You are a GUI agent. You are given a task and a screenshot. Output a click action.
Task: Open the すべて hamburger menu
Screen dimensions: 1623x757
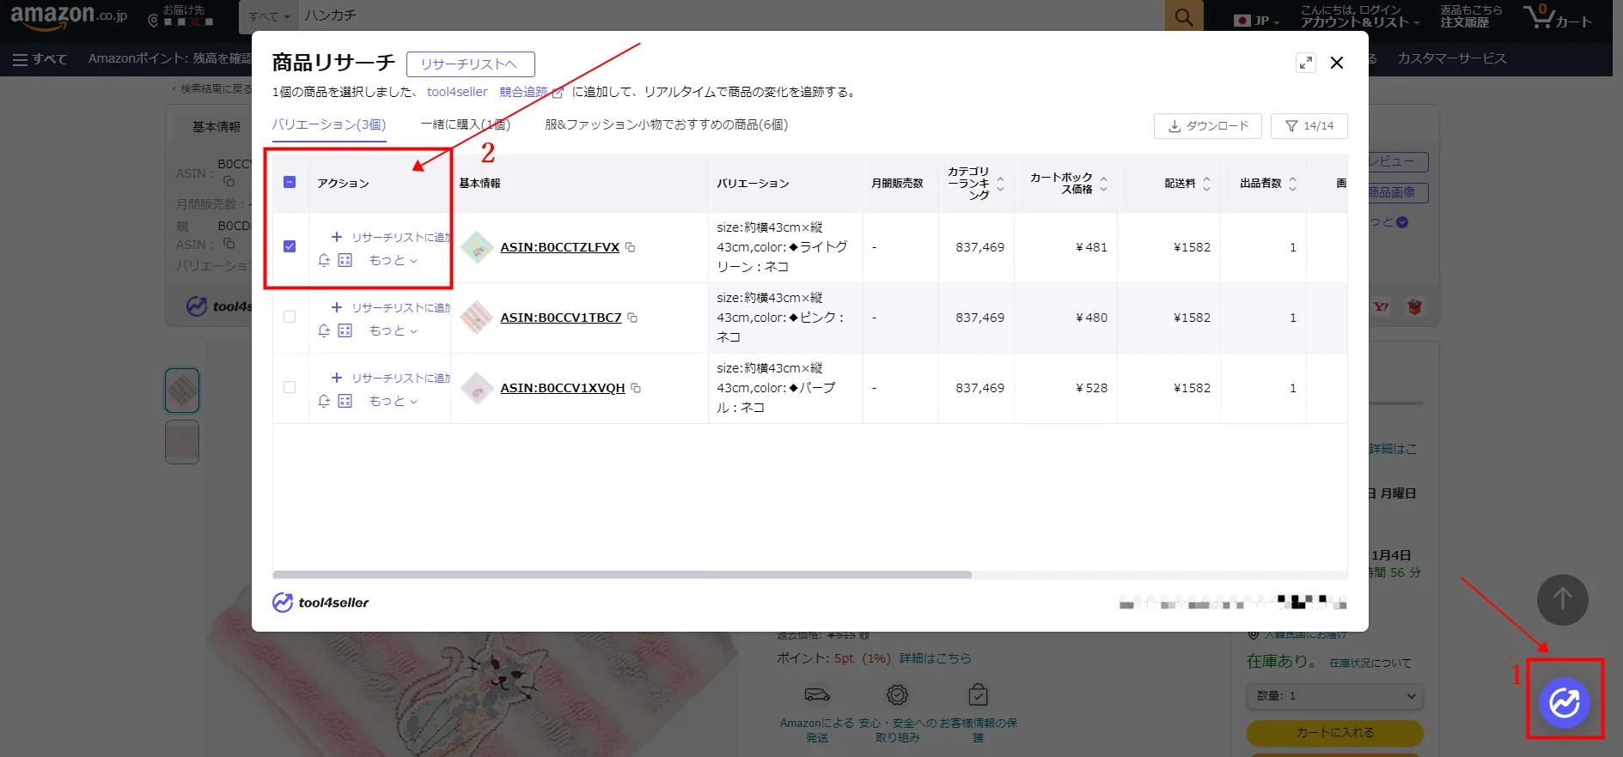click(x=40, y=58)
